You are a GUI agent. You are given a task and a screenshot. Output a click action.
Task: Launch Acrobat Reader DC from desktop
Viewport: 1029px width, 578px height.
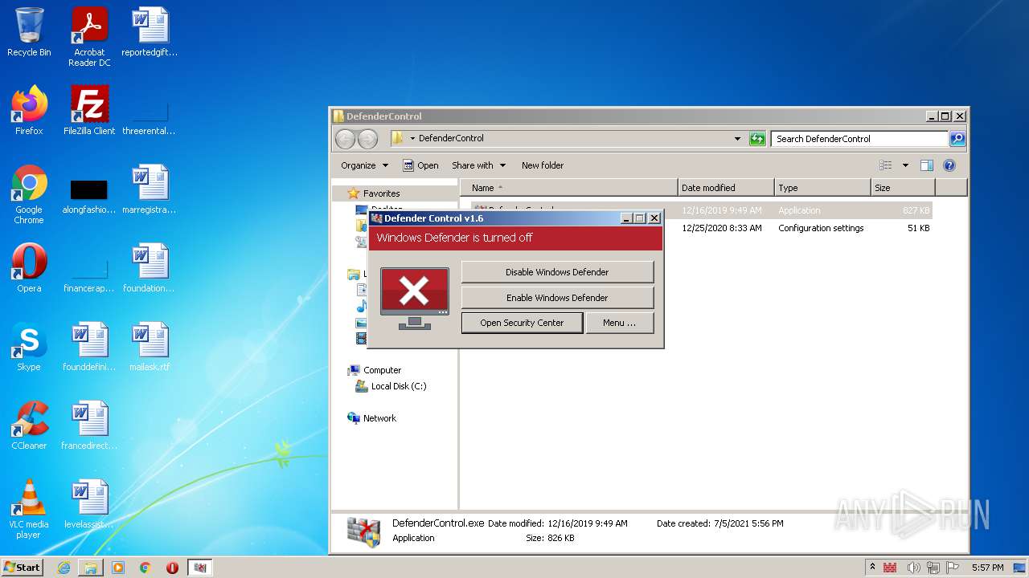click(x=89, y=37)
